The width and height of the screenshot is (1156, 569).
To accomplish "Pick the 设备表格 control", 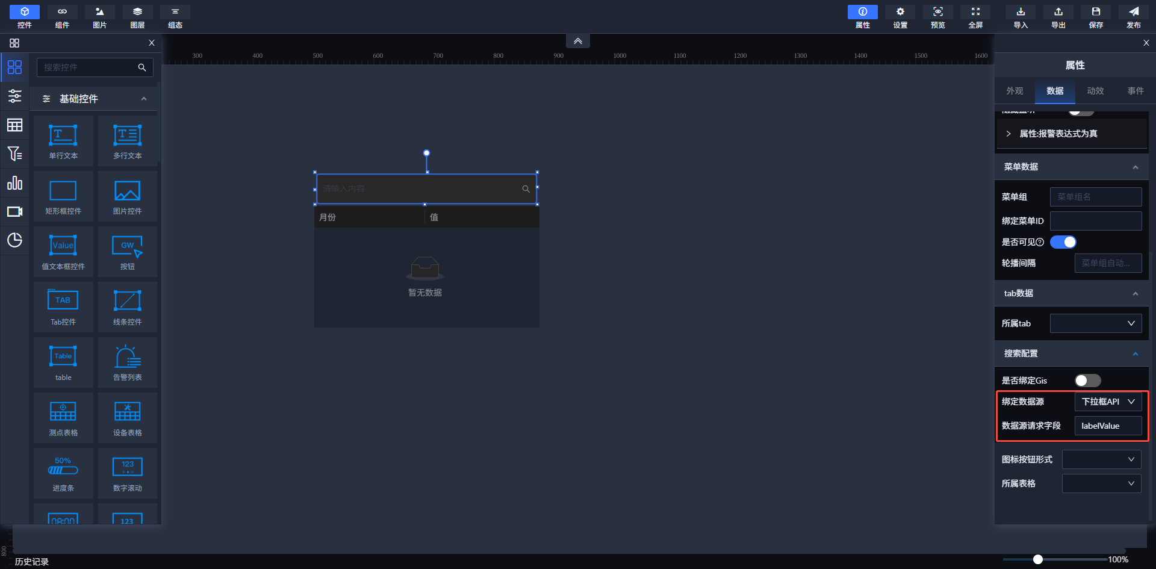I will coord(128,418).
